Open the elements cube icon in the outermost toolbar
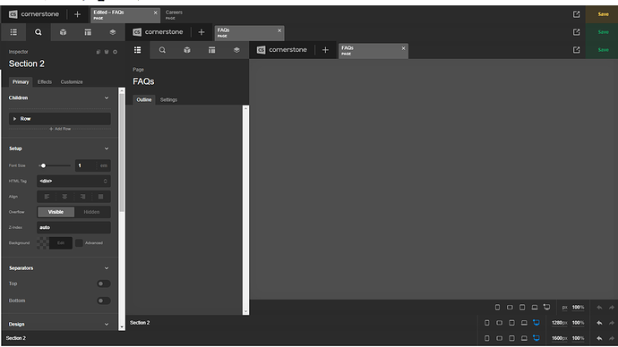Screen dimensions: 618x347 [x=63, y=32]
